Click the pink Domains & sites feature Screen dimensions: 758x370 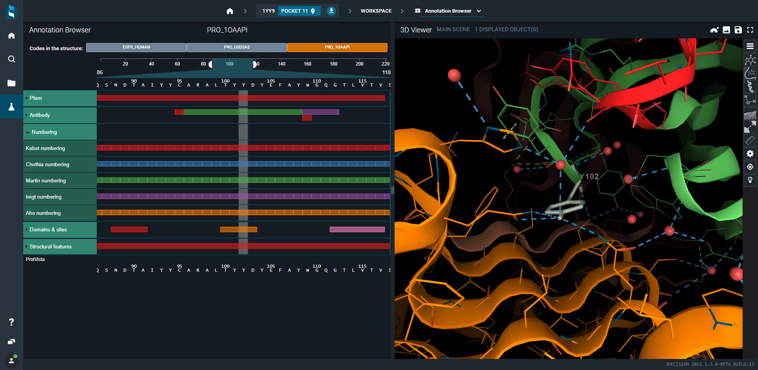pyautogui.click(x=357, y=229)
